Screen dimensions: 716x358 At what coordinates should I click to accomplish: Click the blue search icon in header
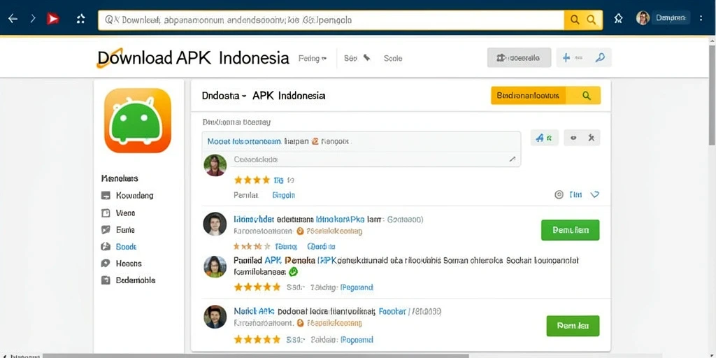601,57
